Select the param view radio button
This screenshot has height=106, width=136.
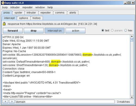click(112, 30)
